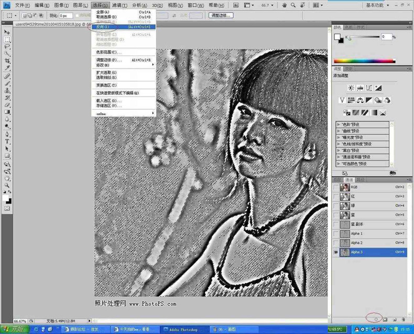This screenshot has width=414, height=334.
Task: Hide the Alpha 3 channel eye
Action: [335, 252]
